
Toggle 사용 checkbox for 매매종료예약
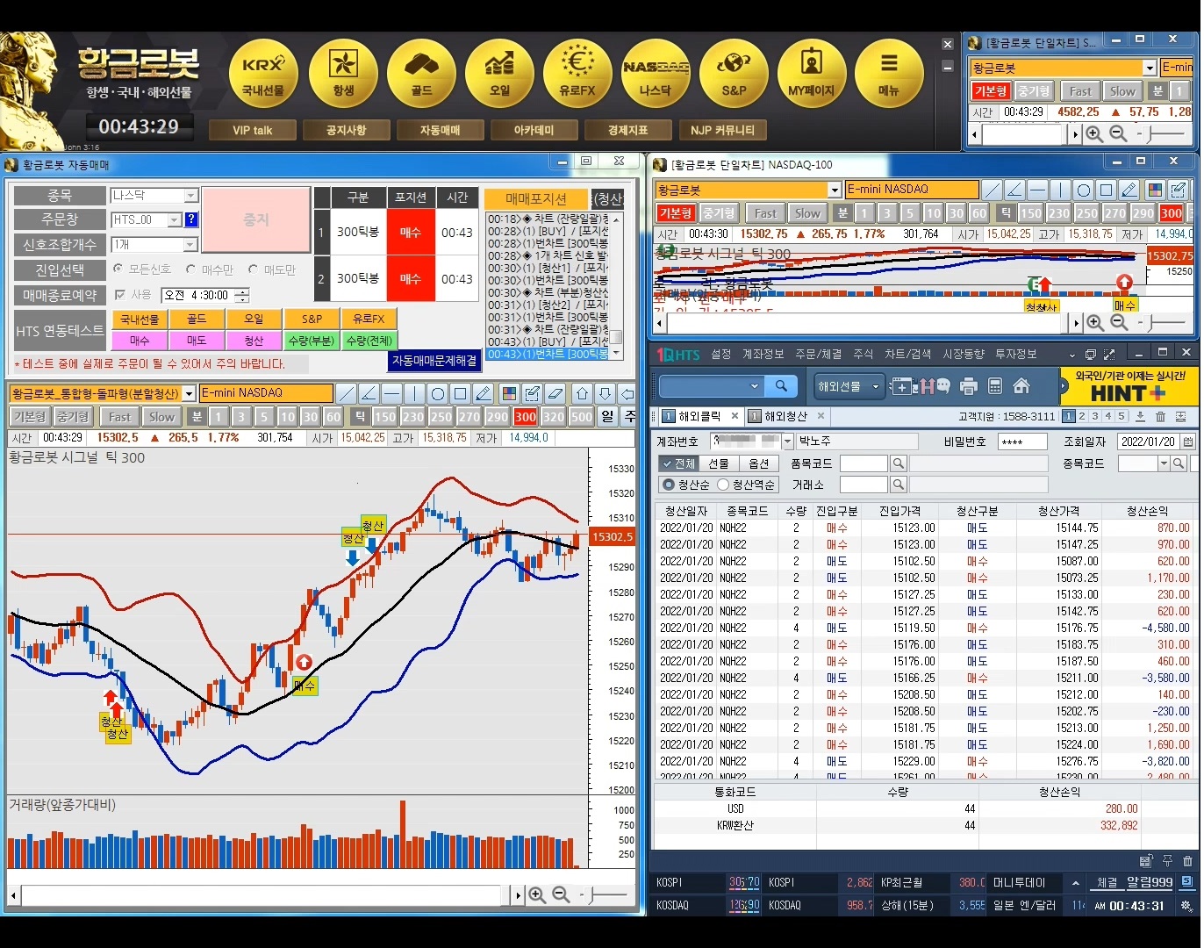pyautogui.click(x=120, y=295)
